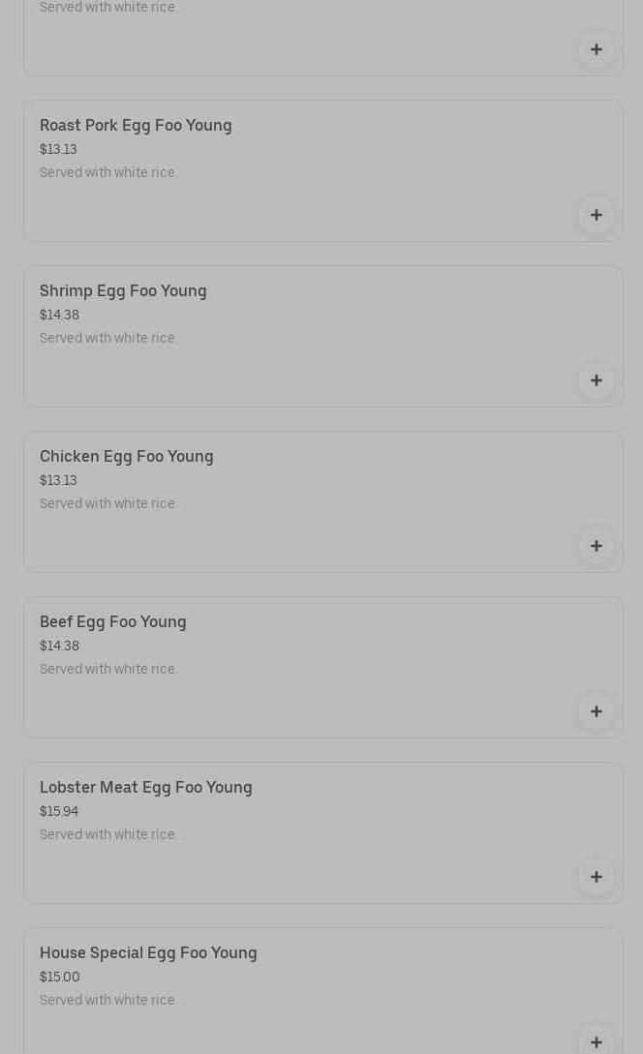Screen dimensions: 643x1054
Task: Add Chicken Egg Foo Young to cart
Action: [x=597, y=546]
